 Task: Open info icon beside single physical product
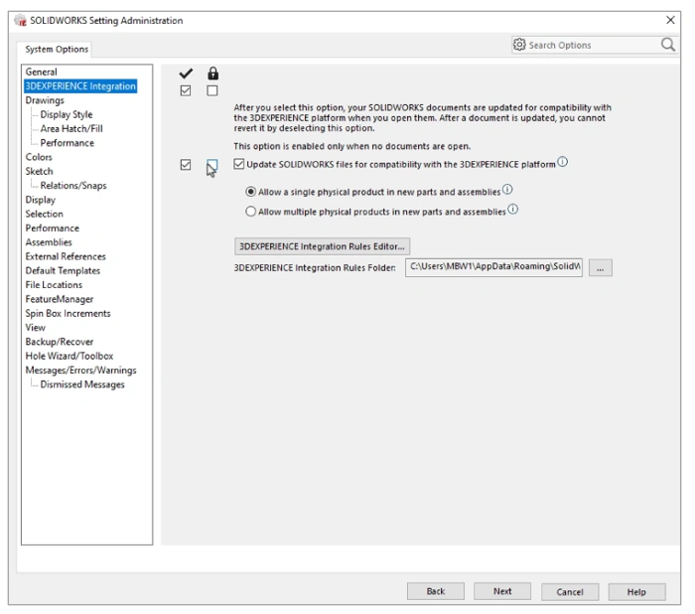coord(507,190)
